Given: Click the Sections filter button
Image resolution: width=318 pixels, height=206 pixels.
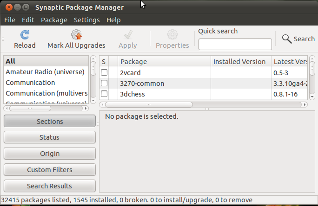Looking at the screenshot, I should coord(50,121).
